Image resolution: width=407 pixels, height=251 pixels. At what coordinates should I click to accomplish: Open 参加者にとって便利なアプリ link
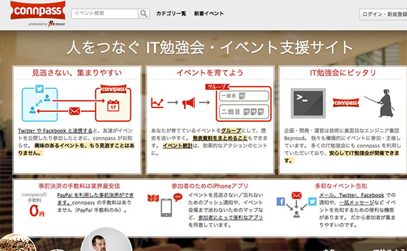pyautogui.click(x=230, y=218)
